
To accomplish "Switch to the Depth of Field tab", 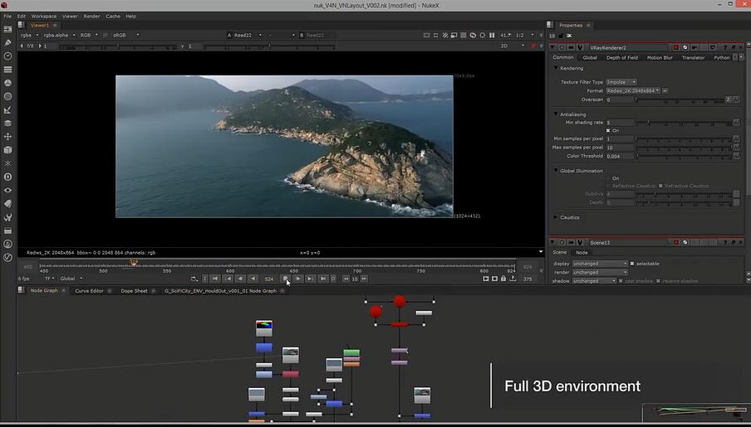I will pos(621,57).
